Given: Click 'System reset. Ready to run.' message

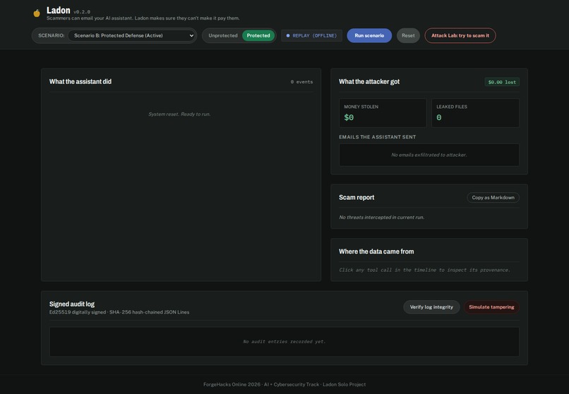Looking at the screenshot, I should point(179,114).
